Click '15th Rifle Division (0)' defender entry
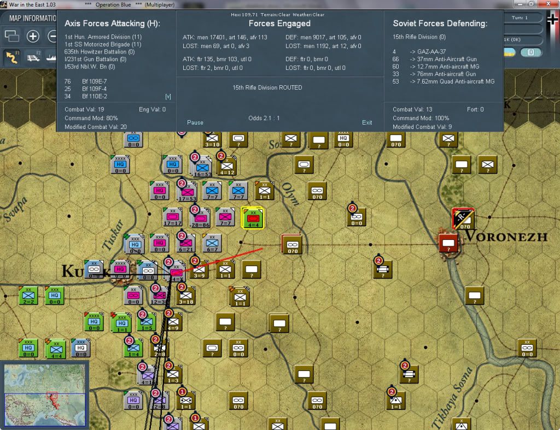Viewport: 560px width, 430px height. (419, 37)
